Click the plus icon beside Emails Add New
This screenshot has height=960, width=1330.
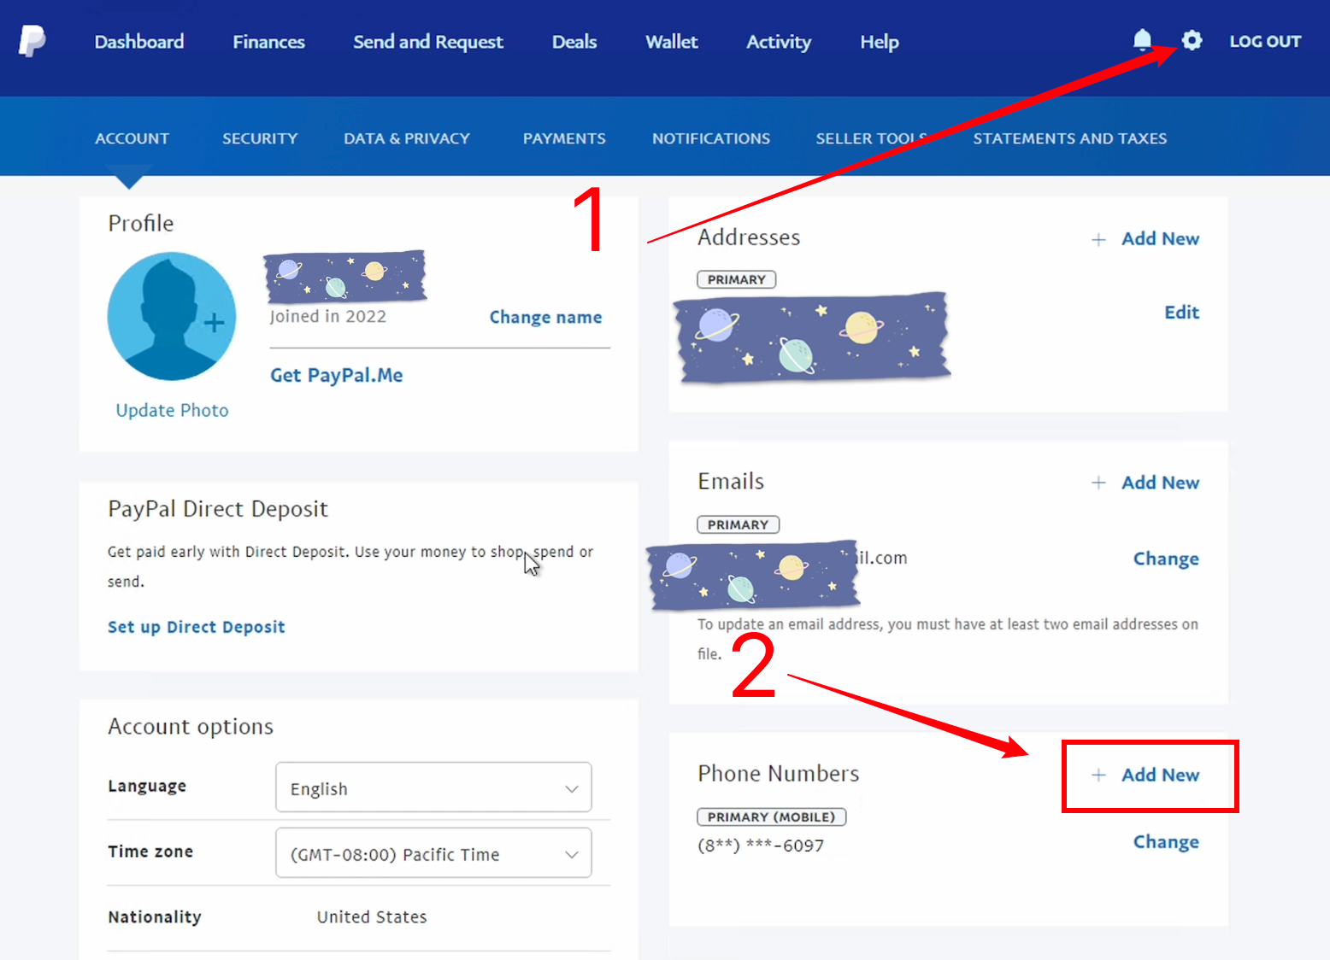point(1098,483)
